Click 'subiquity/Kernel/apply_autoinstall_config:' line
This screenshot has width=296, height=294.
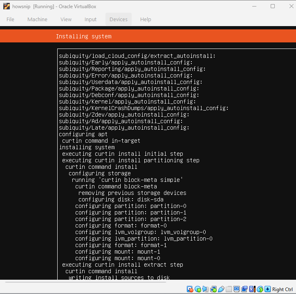tap(128, 102)
